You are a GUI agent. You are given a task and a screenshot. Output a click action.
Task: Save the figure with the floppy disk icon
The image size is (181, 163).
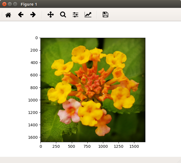pos(105,15)
